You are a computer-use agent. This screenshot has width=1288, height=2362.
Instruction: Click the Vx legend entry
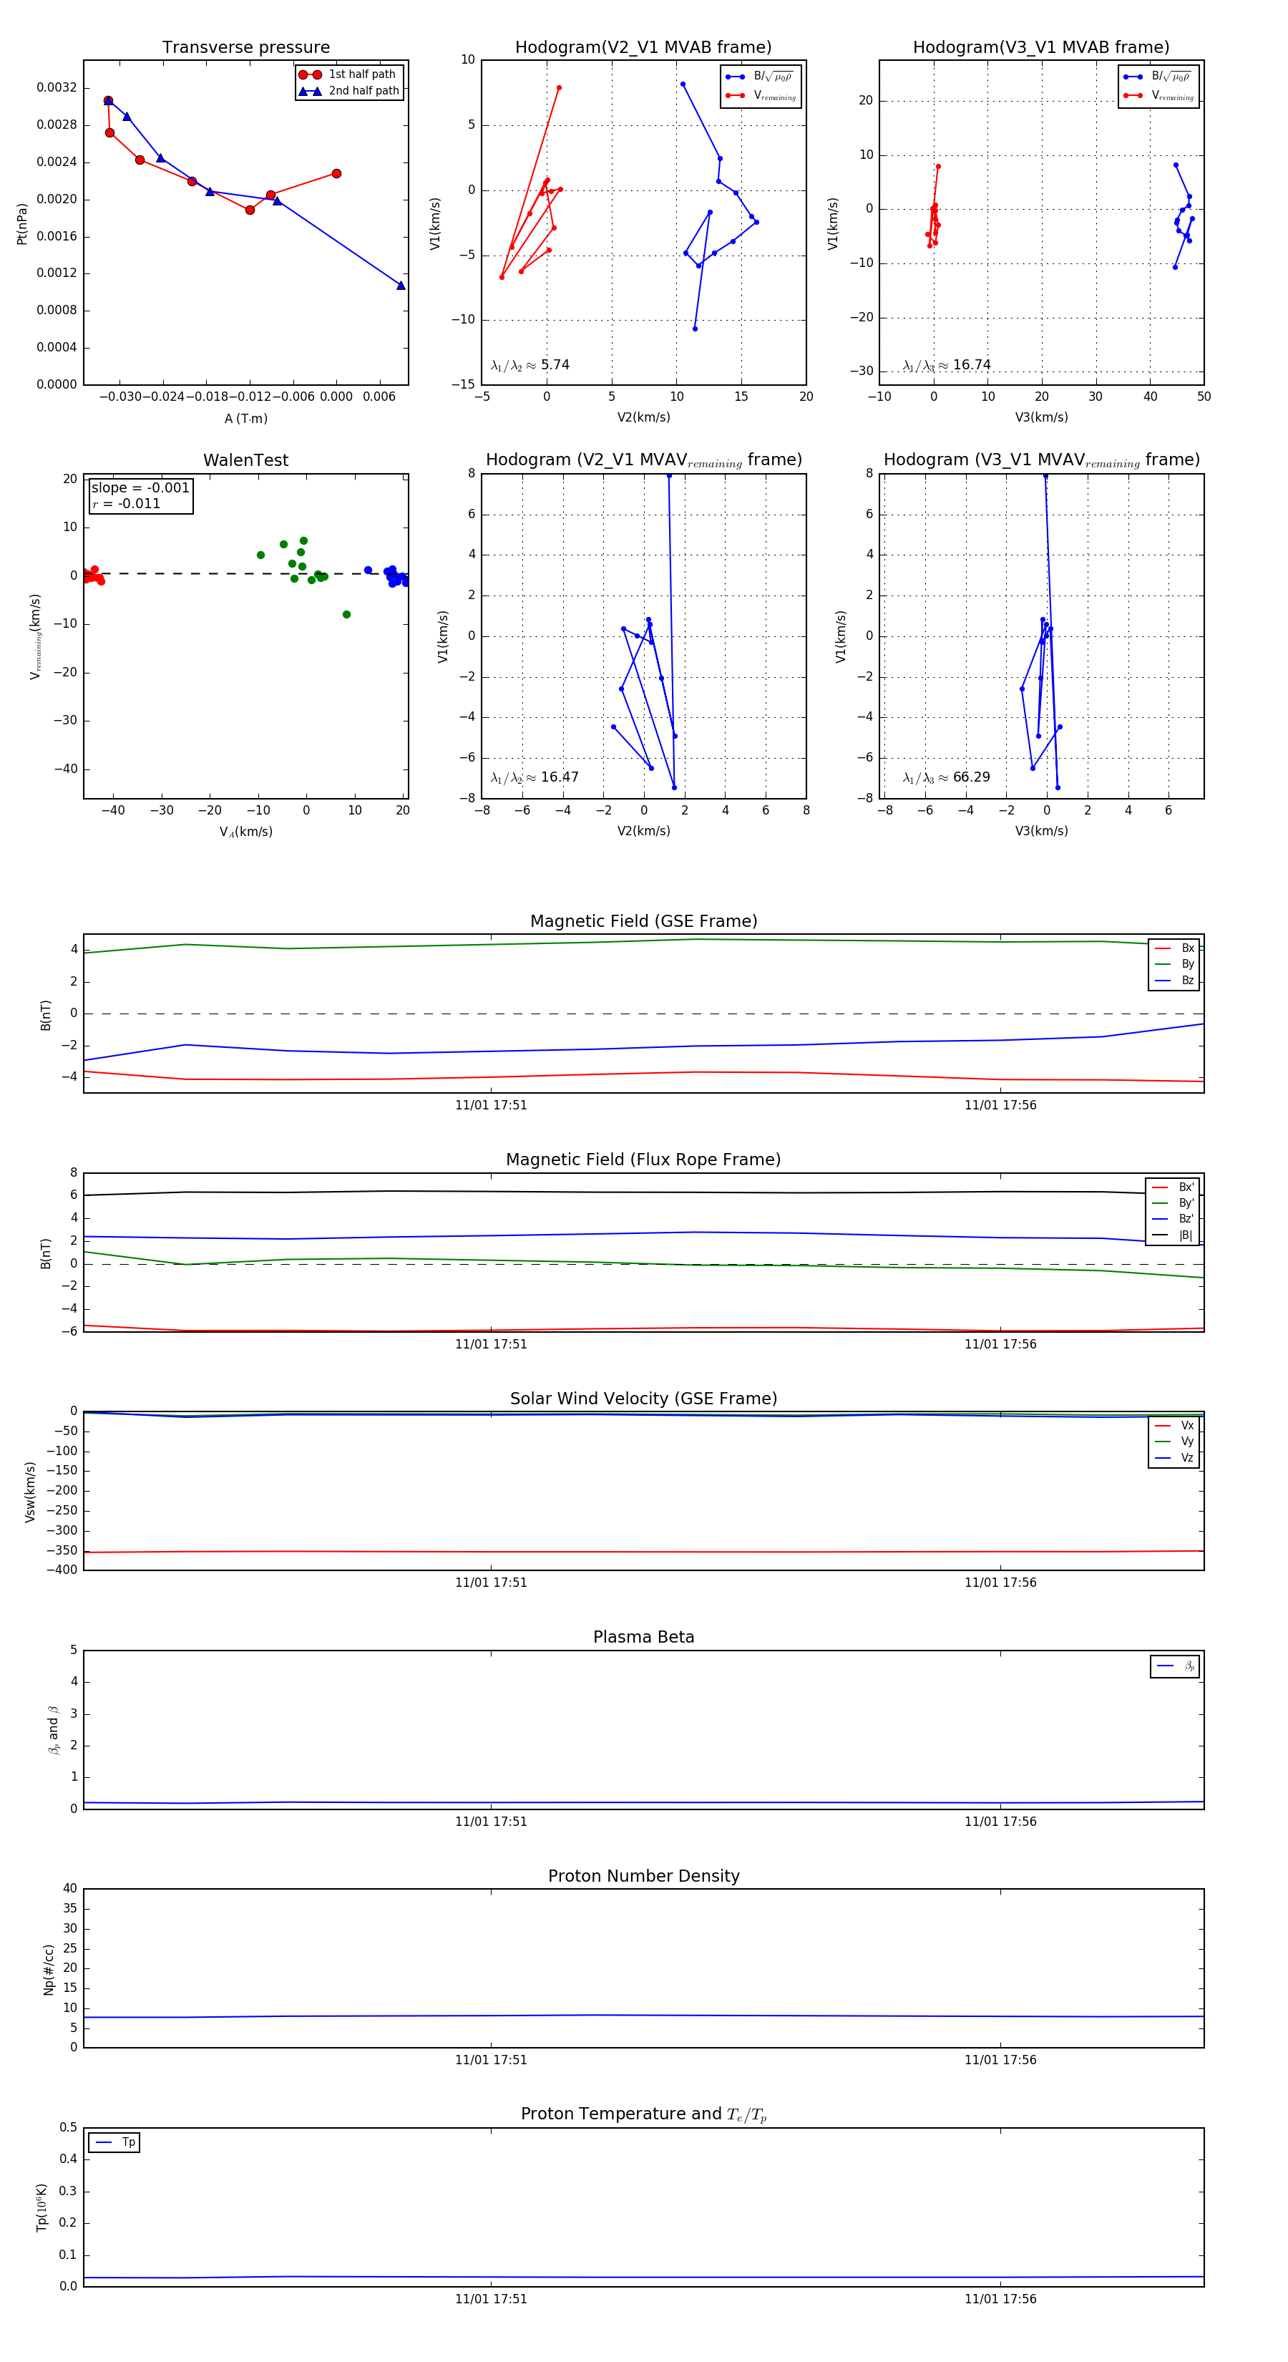pos(1174,1426)
